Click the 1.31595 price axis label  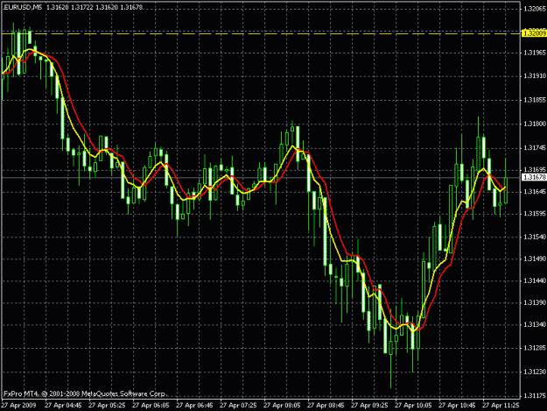(535, 213)
